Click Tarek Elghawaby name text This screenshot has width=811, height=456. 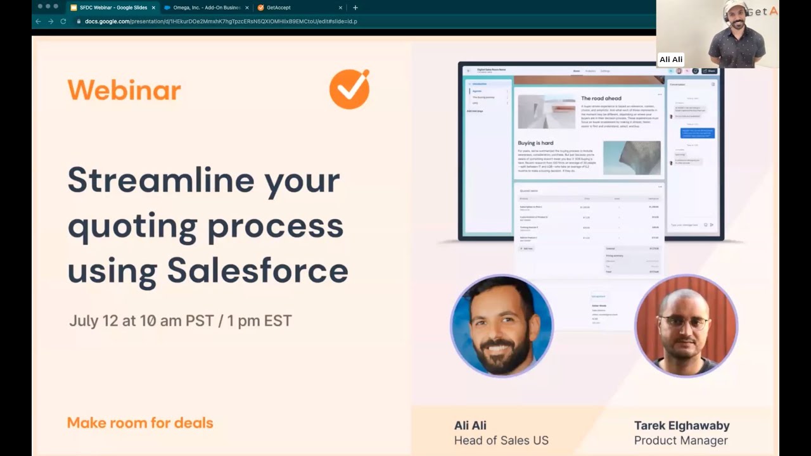[x=682, y=426]
